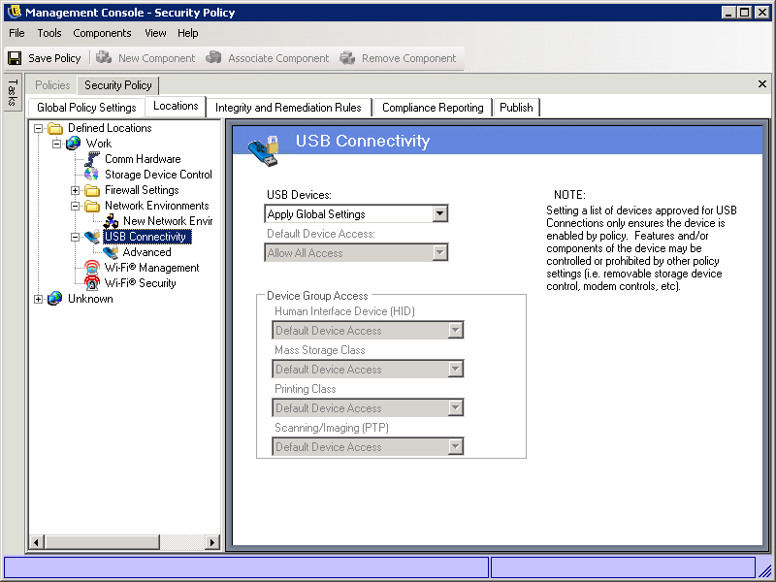
Task: Click the Remove Component button label
Action: [408, 58]
